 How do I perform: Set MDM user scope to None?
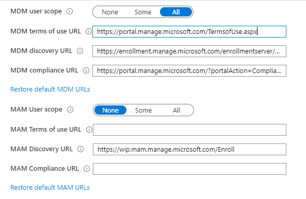[x=110, y=12]
